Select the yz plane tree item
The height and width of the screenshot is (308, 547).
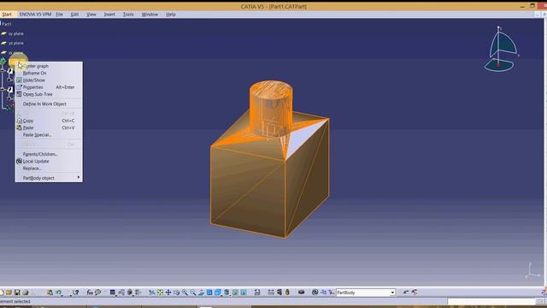point(13,43)
